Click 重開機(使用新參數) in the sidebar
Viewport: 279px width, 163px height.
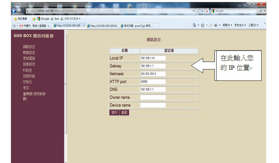point(34,96)
